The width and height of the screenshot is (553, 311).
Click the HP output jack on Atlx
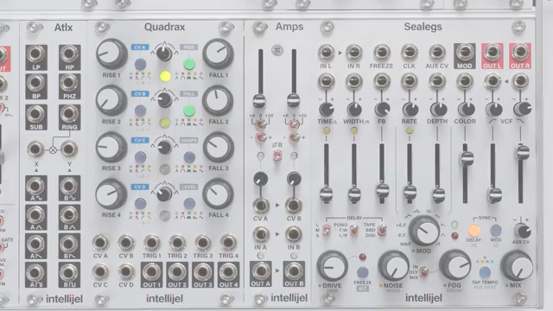click(69, 54)
